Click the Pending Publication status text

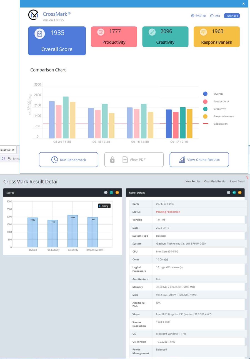(x=168, y=212)
